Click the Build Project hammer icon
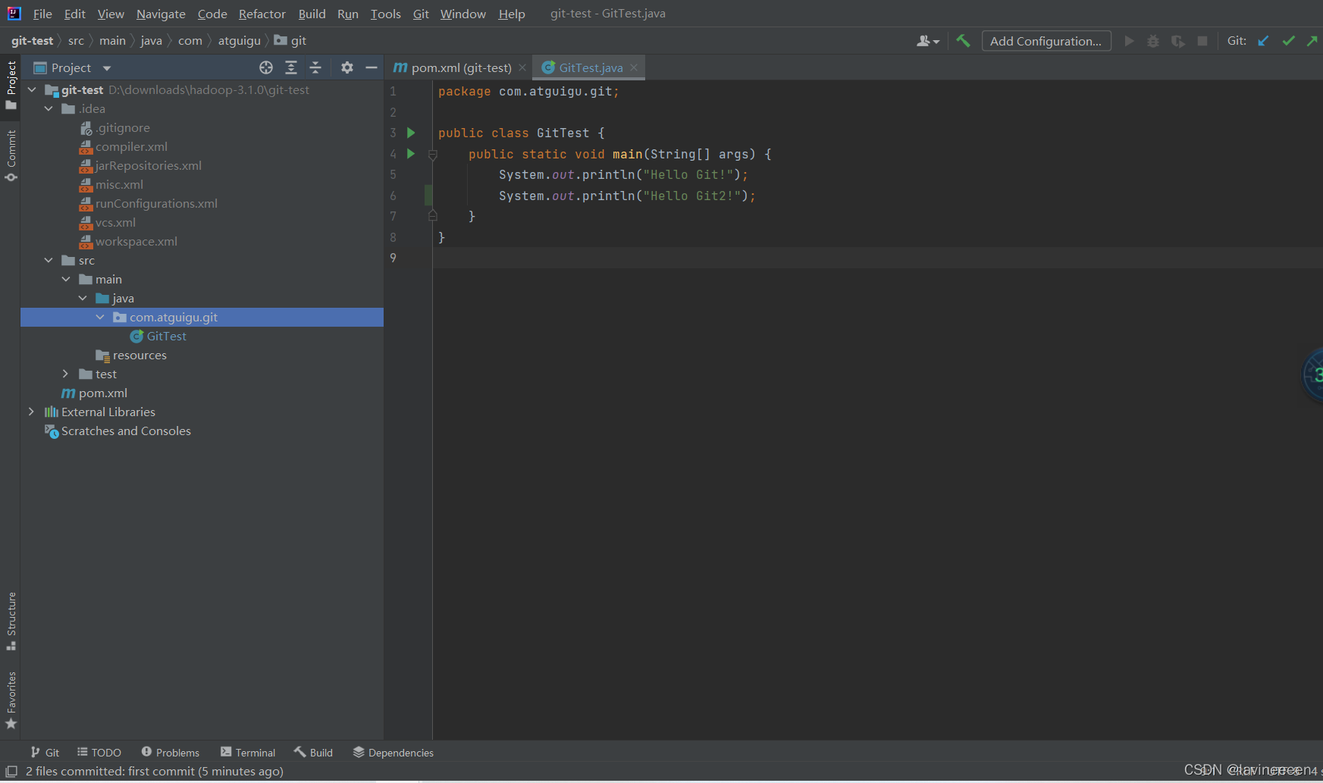The width and height of the screenshot is (1323, 783). click(x=963, y=41)
